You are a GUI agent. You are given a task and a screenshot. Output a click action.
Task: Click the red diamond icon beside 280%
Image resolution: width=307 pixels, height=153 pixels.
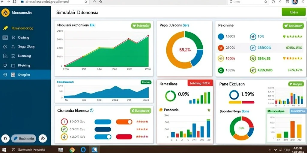click(221, 48)
